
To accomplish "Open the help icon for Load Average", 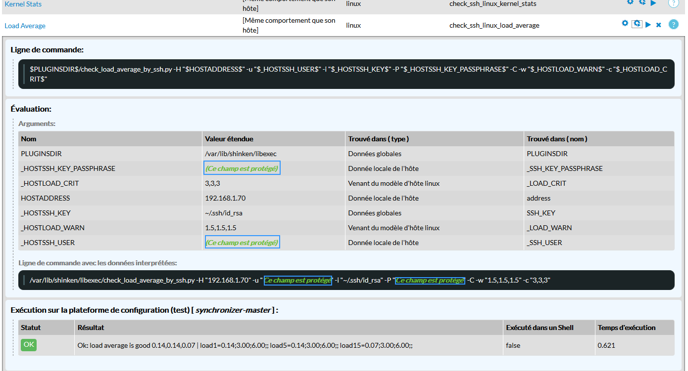I will coord(673,24).
